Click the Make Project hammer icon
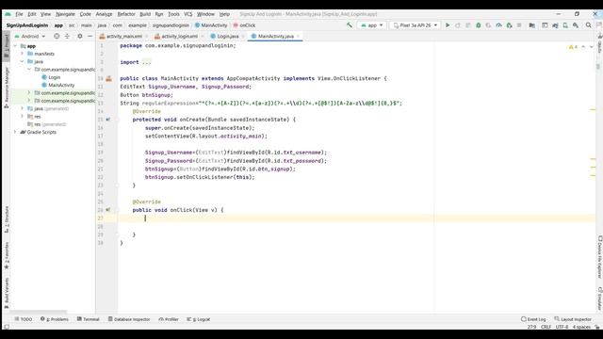Viewport: 603px width, 339px height. 350,25
